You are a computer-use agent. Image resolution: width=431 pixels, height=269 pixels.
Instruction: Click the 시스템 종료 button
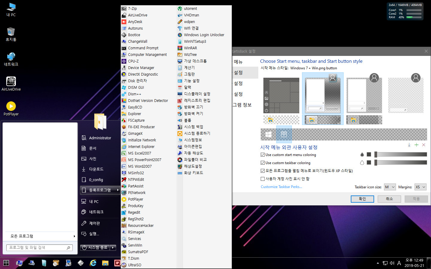tap(95, 247)
